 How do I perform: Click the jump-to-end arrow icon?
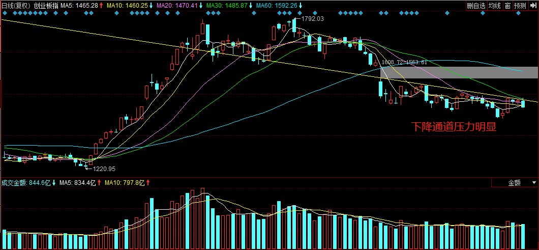pyautogui.click(x=533, y=6)
